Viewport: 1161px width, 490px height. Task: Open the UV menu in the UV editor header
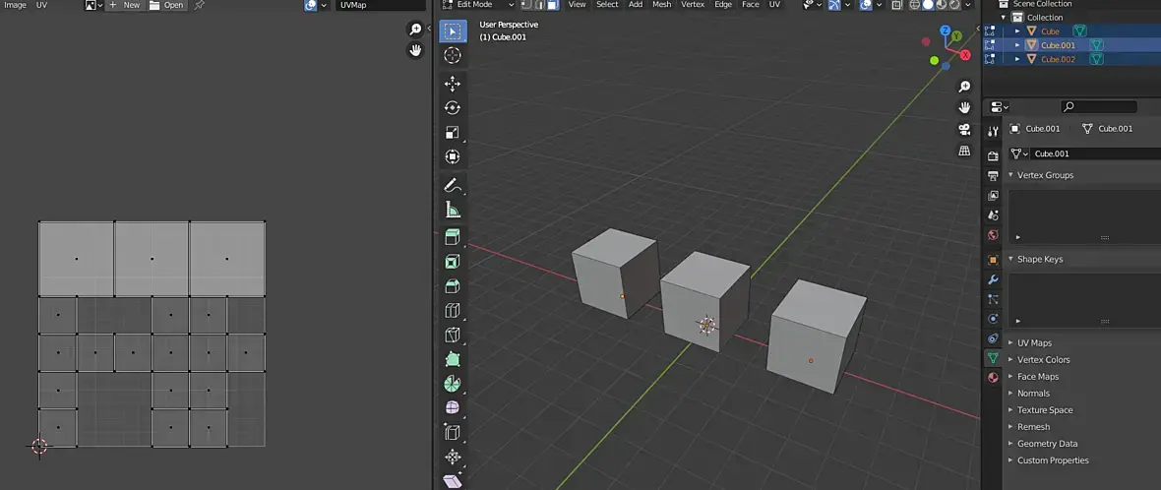click(41, 5)
